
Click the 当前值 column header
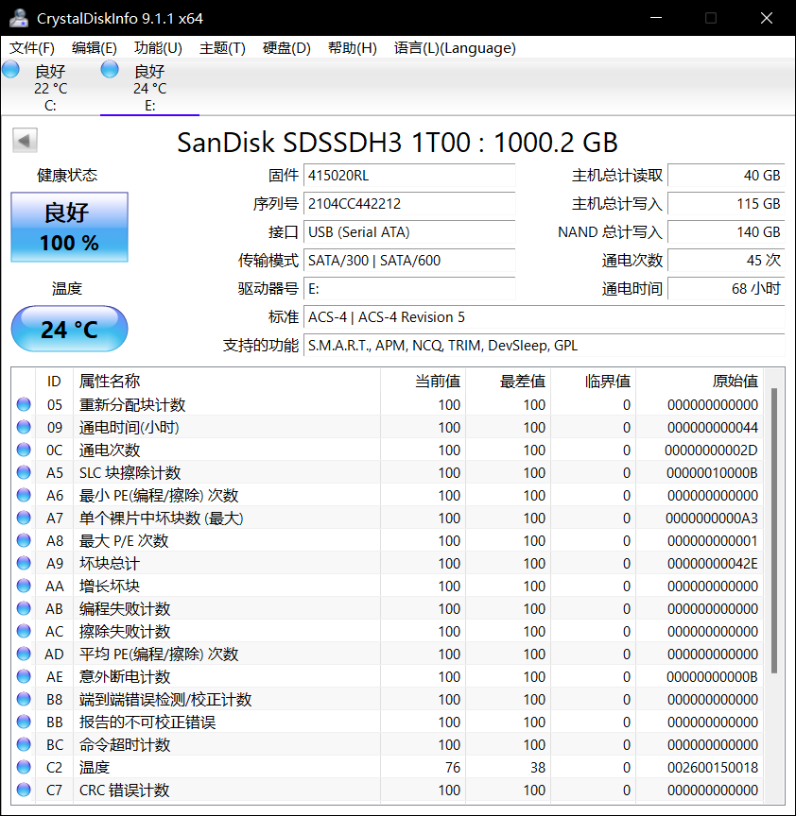(x=423, y=381)
